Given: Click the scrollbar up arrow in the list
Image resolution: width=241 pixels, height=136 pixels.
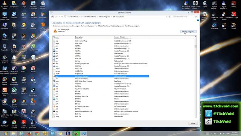Looking at the screenshot, I should tap(195, 37).
